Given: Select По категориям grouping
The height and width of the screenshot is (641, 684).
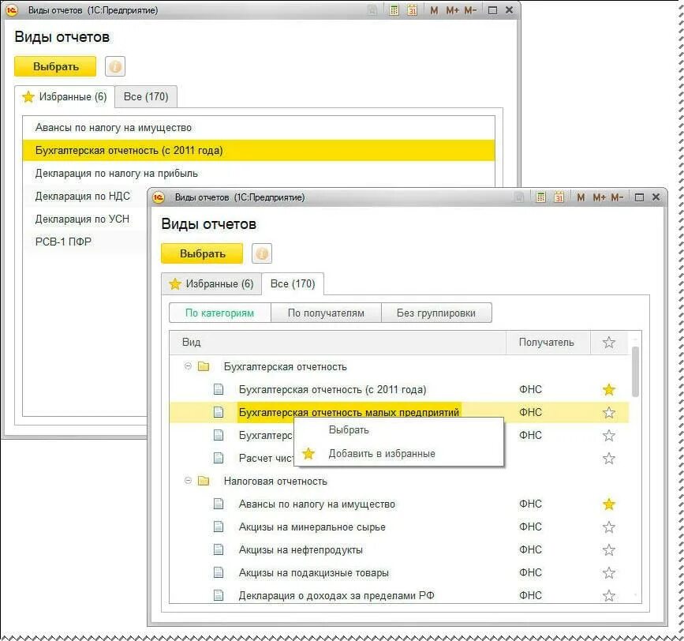Looking at the screenshot, I should (220, 313).
